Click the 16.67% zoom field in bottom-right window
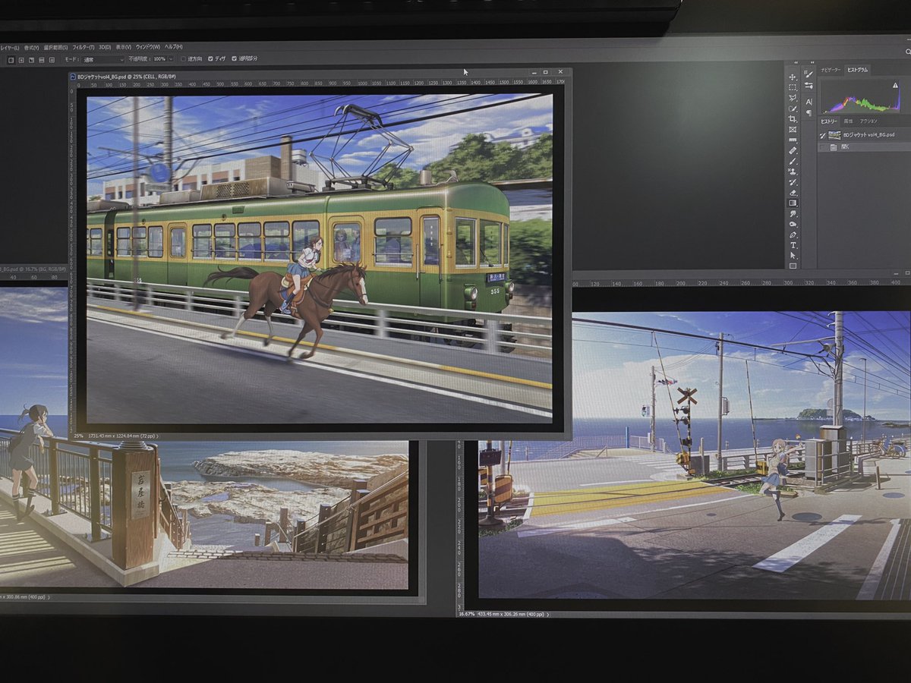 tap(467, 615)
